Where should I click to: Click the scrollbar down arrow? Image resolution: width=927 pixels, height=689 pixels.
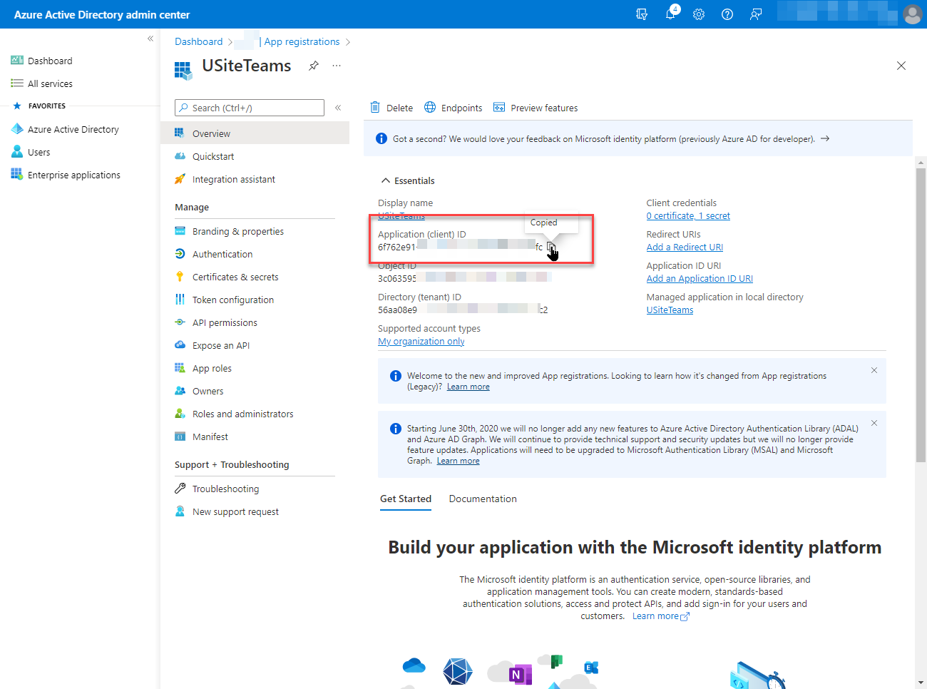click(921, 683)
